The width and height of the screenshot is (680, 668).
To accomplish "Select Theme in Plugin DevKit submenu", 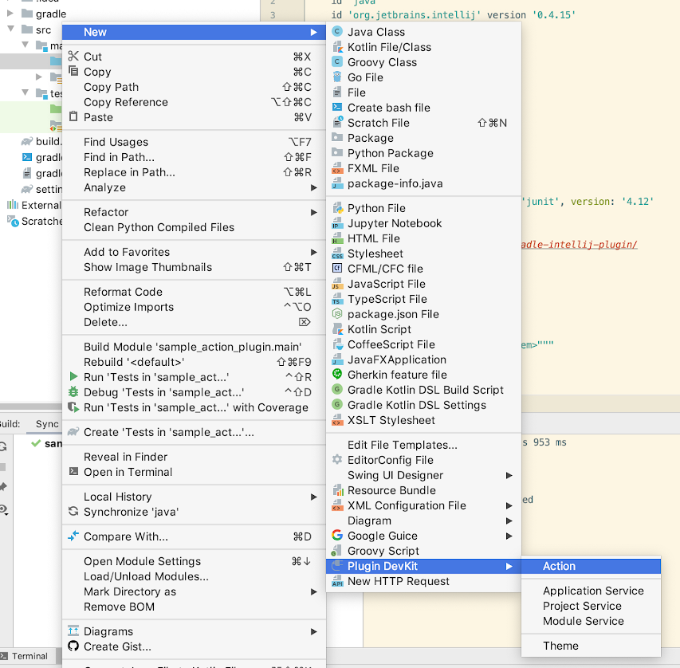I will point(591,646).
